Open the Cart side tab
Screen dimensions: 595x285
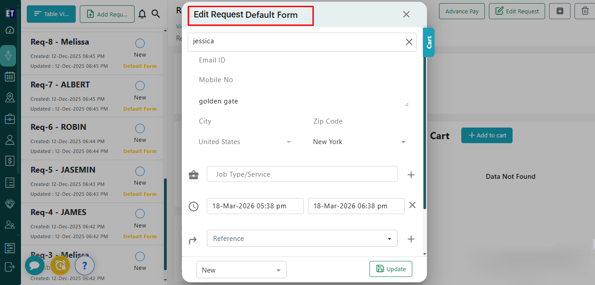[429, 42]
